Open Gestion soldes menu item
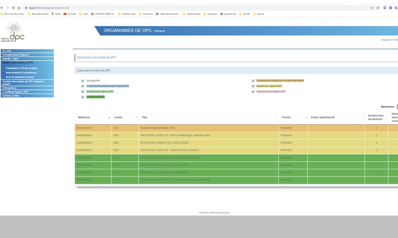 tap(27, 96)
